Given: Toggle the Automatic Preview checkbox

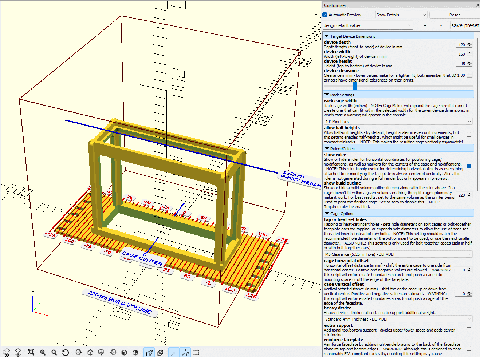Looking at the screenshot, I should tap(325, 15).
